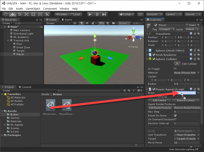Click the Add Camera button

[160, 100]
